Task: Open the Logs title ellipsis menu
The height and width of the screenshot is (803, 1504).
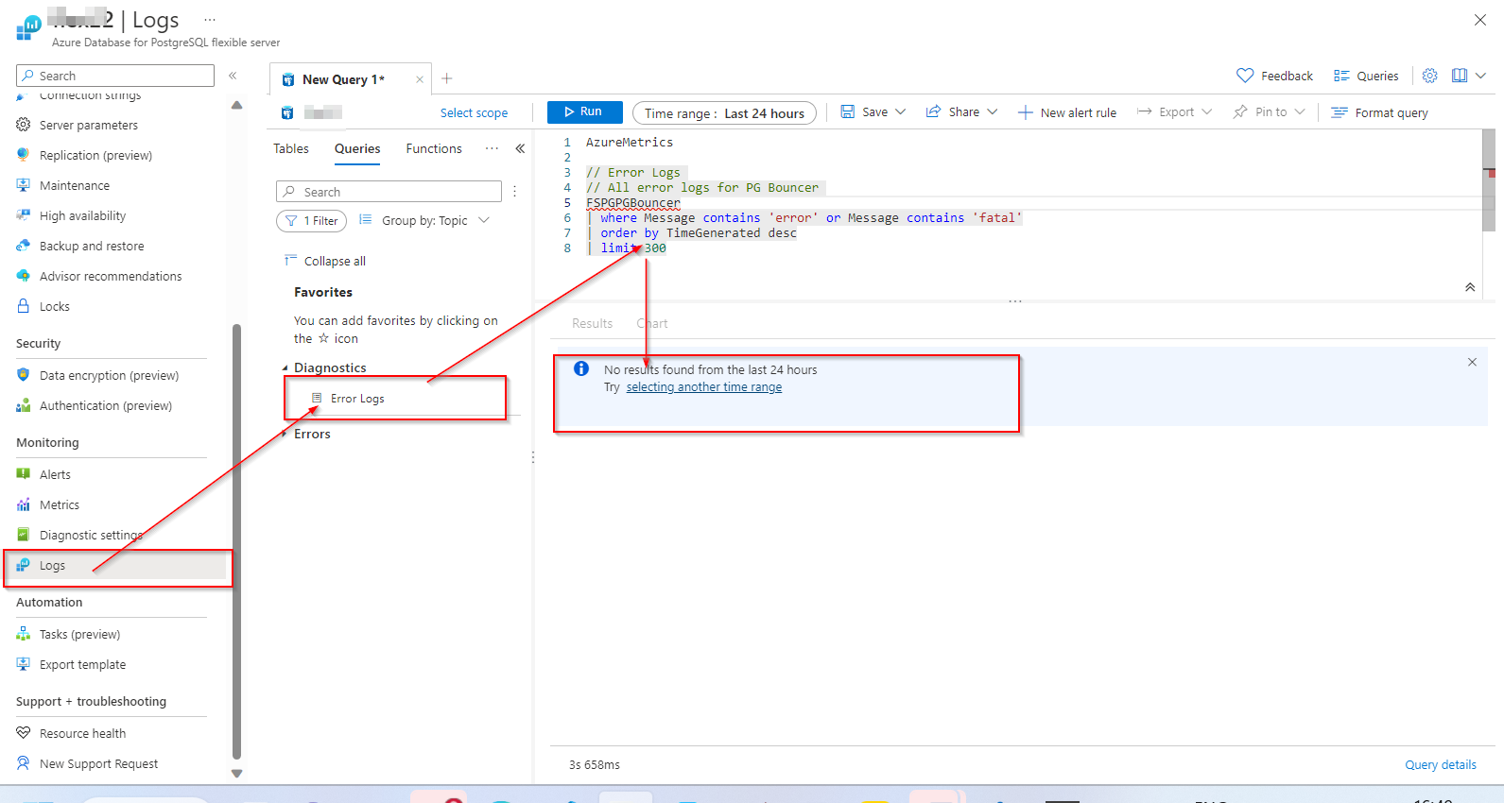Action: pyautogui.click(x=210, y=19)
